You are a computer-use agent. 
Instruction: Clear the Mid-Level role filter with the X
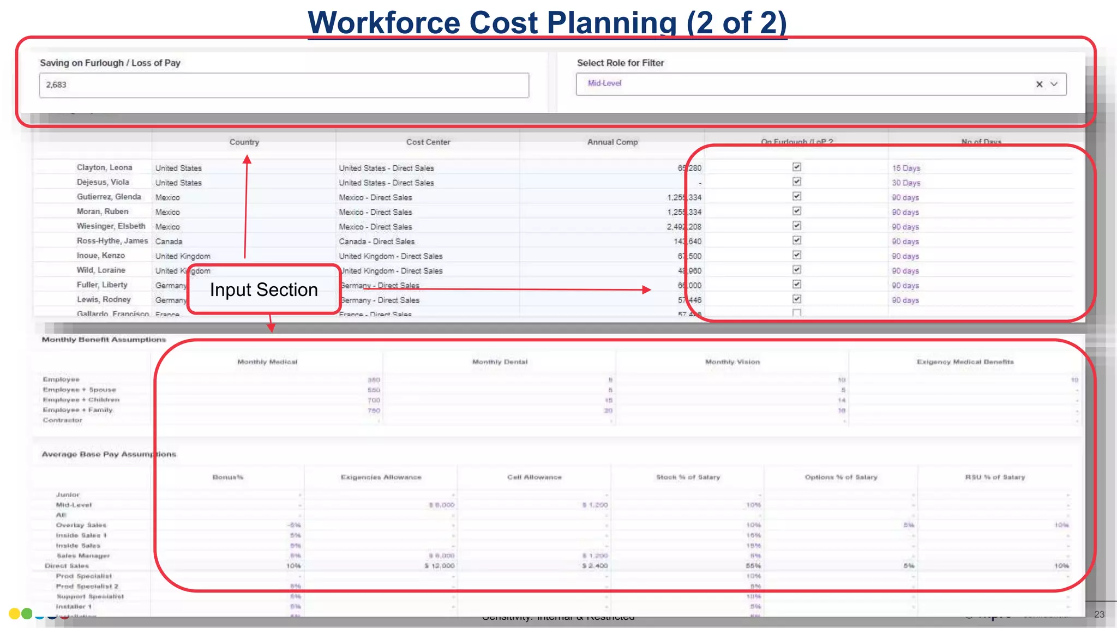tap(1039, 84)
